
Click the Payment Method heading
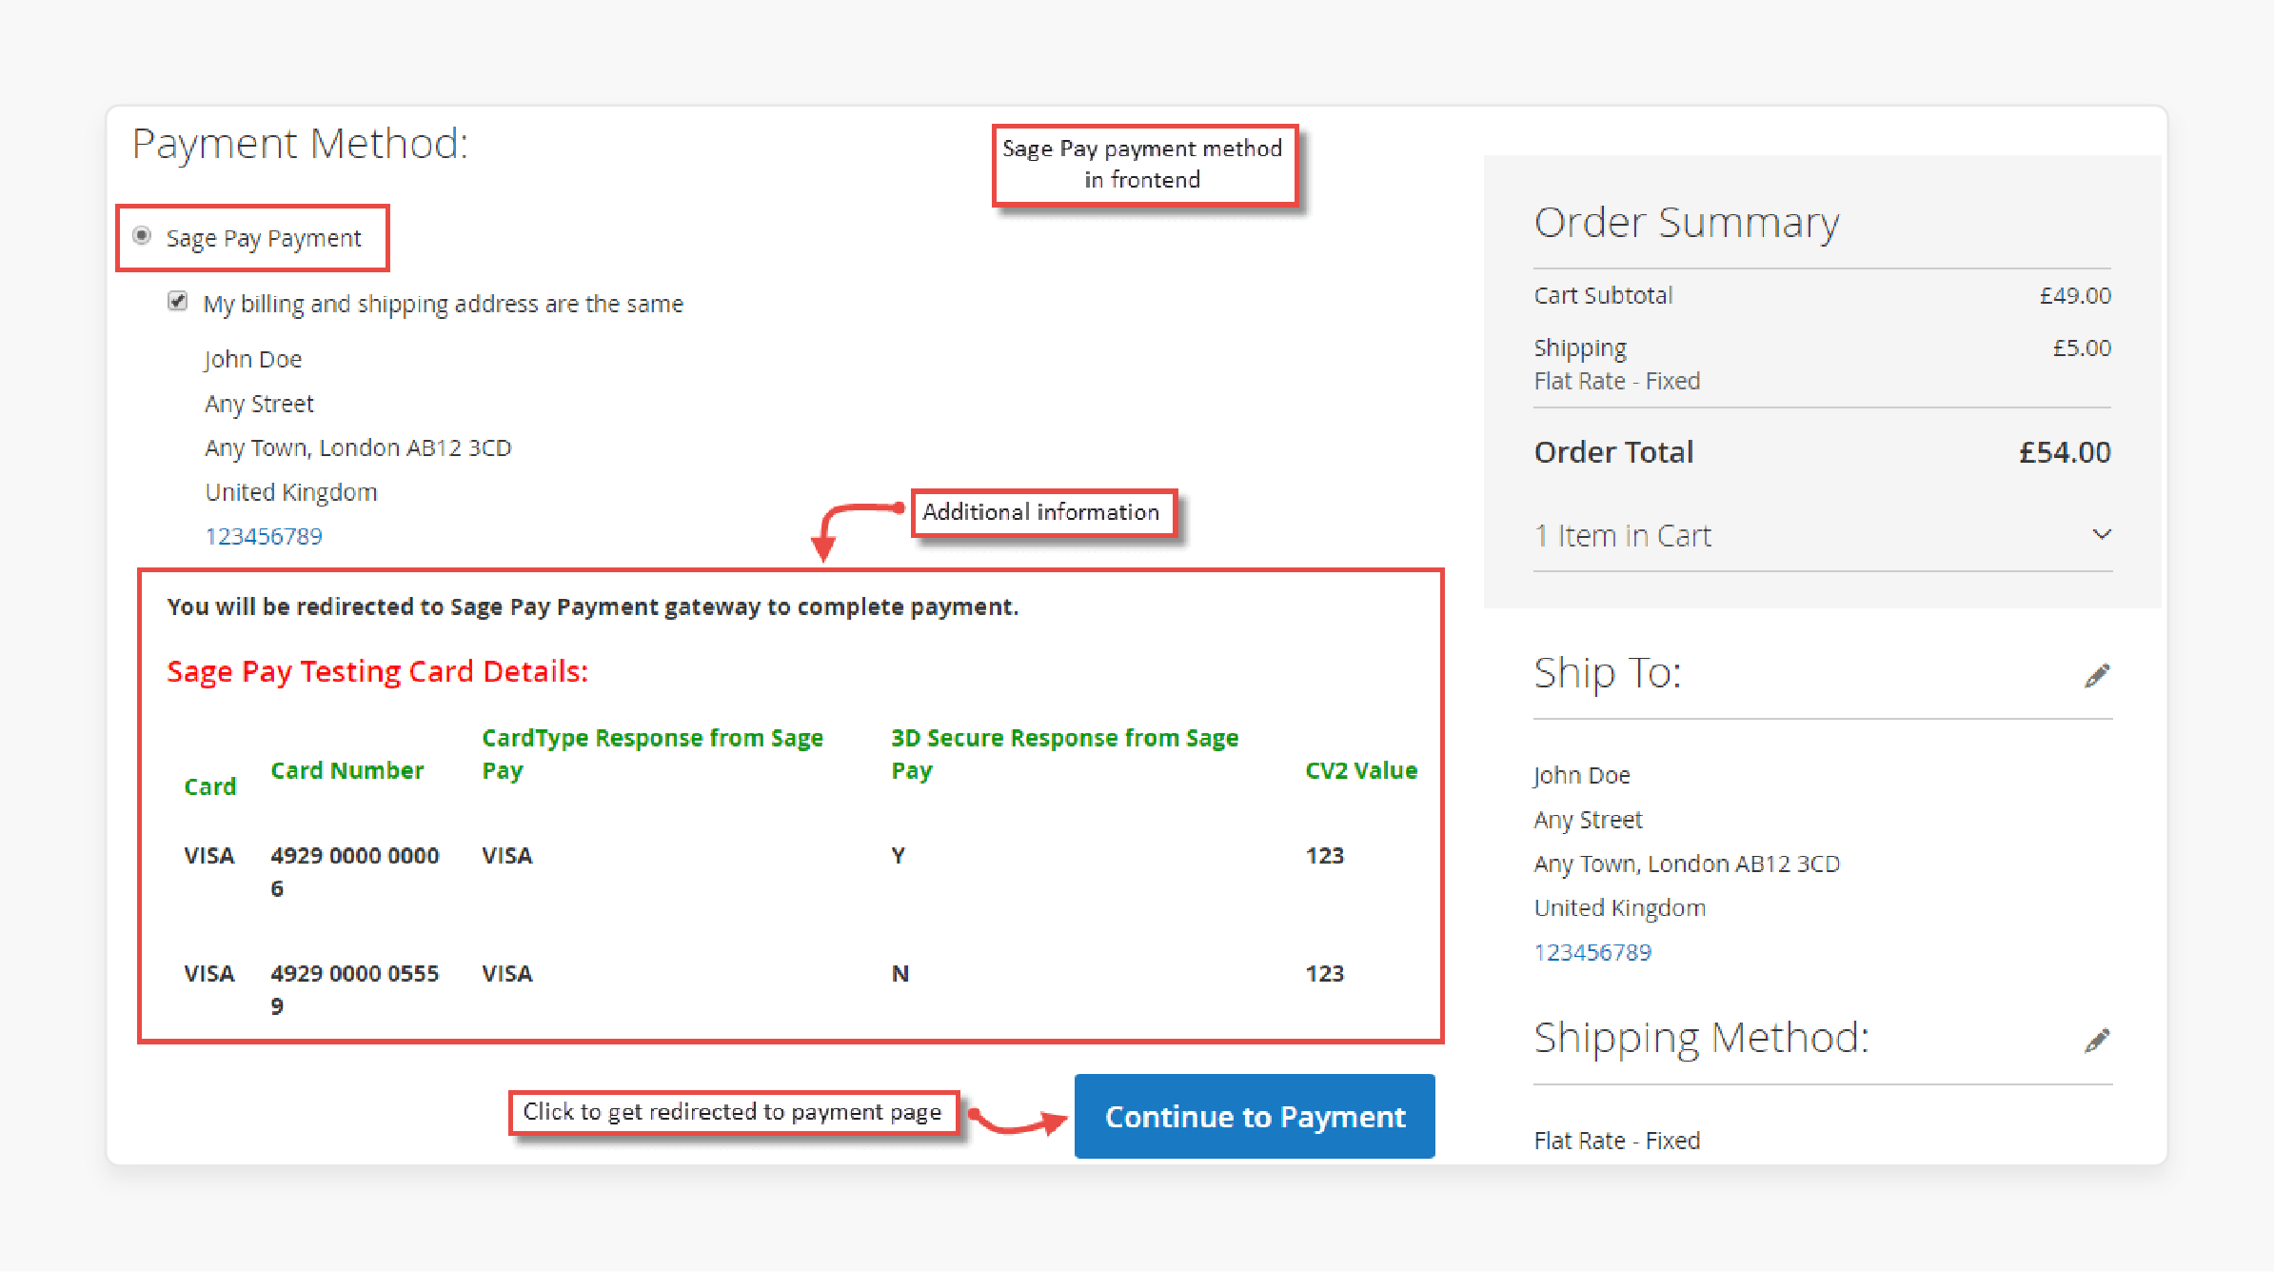click(x=300, y=144)
